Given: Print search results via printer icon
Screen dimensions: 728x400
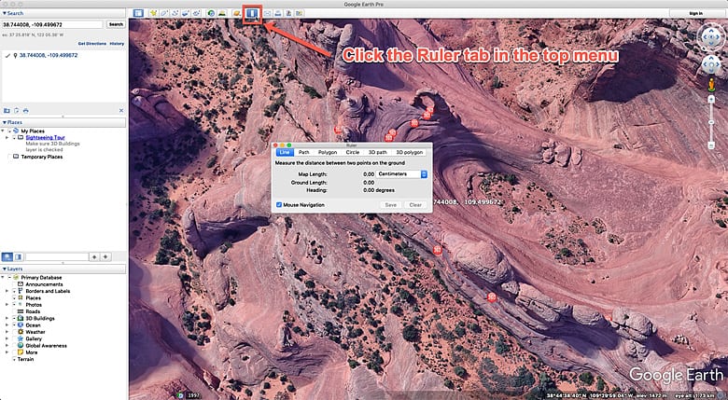Looking at the screenshot, I should click(25, 110).
